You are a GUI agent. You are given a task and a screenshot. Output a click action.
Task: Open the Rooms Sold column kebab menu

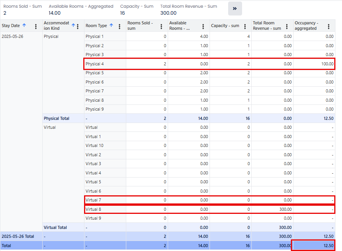(162, 26)
